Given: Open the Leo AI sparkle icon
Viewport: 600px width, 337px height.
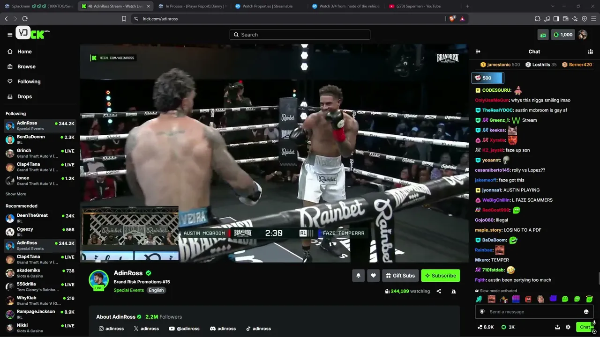Looking at the screenshot, I should point(575,19).
